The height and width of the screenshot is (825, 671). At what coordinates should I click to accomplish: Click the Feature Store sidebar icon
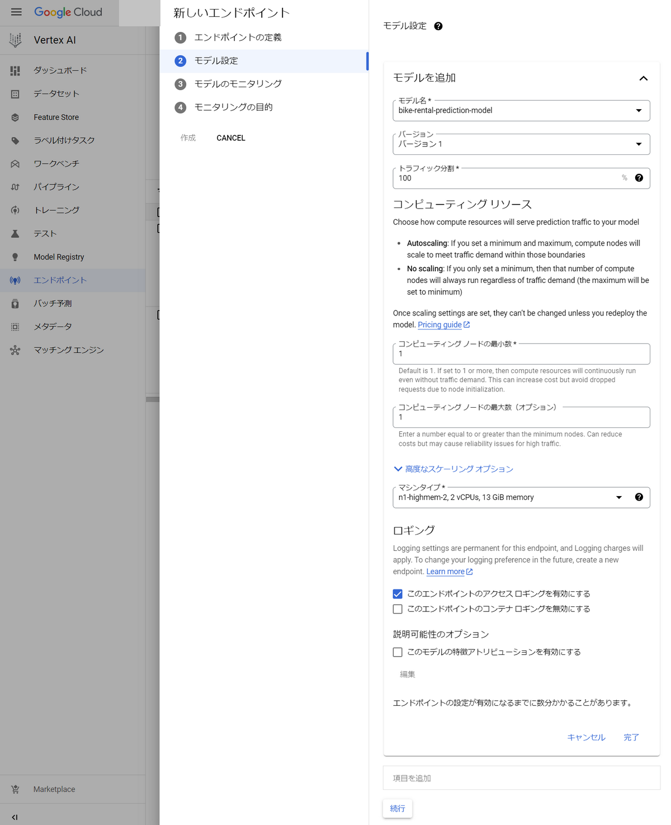click(x=15, y=117)
